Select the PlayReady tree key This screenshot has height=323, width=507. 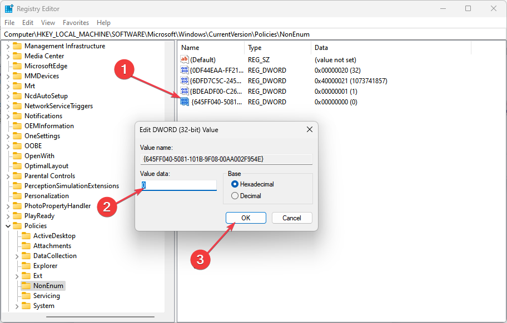tap(39, 216)
